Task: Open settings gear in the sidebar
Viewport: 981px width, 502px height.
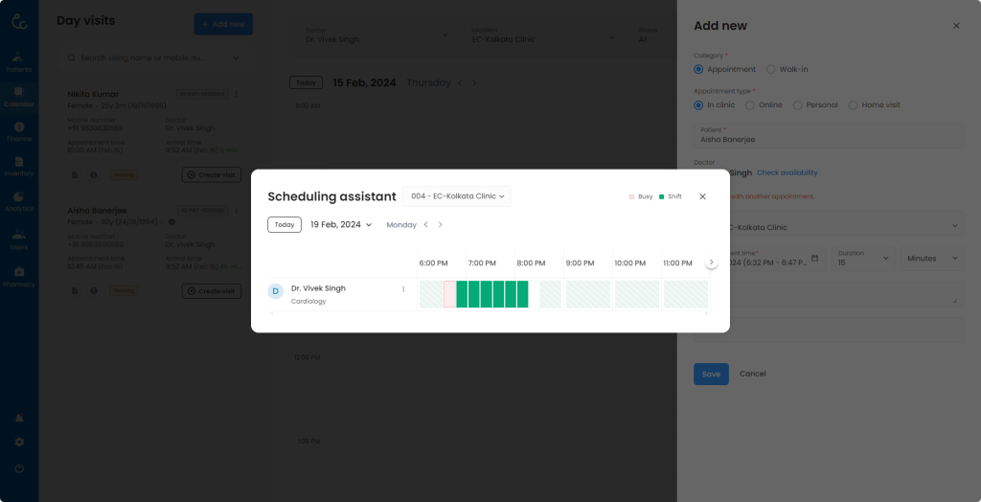Action: pos(19,443)
